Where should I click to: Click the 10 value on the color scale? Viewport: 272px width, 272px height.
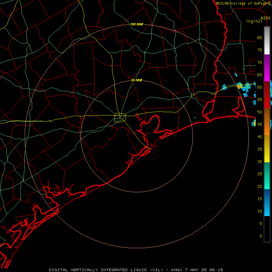click(x=260, y=211)
